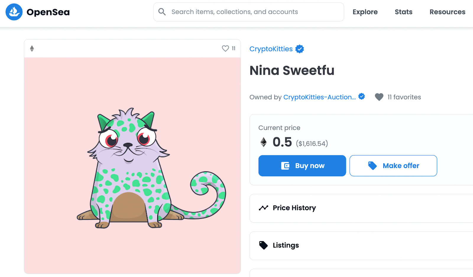Click the search magnifier icon
The width and height of the screenshot is (473, 277).
point(162,12)
